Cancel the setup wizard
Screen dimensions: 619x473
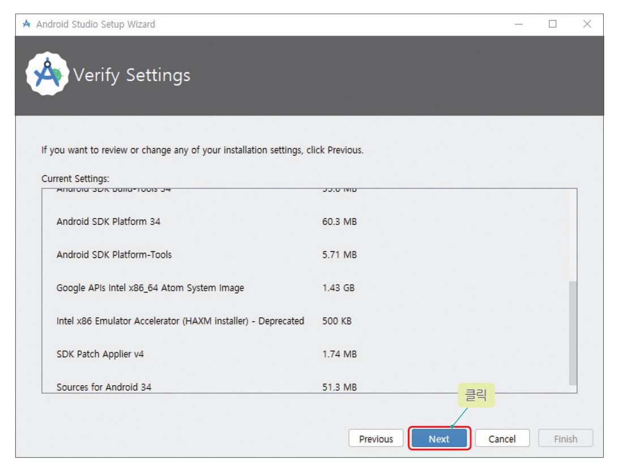click(502, 438)
